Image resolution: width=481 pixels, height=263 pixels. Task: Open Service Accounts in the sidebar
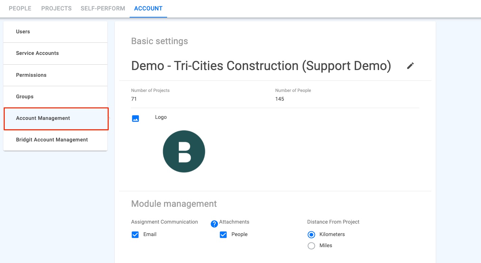coord(55,53)
